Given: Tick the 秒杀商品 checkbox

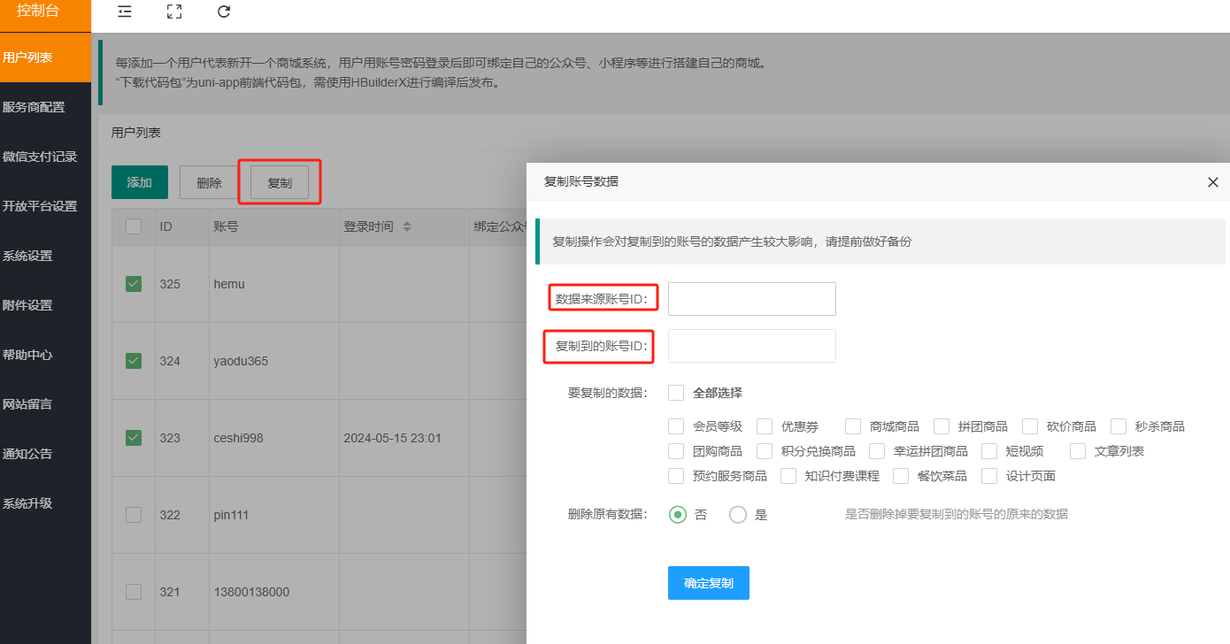Looking at the screenshot, I should click(x=1119, y=426).
